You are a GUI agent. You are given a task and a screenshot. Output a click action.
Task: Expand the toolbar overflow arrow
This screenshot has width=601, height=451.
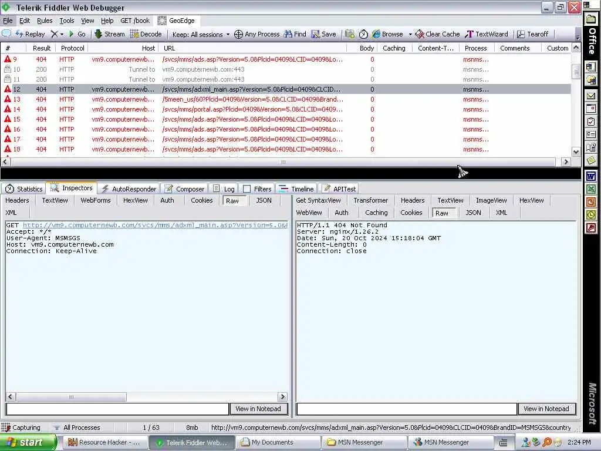578,37
